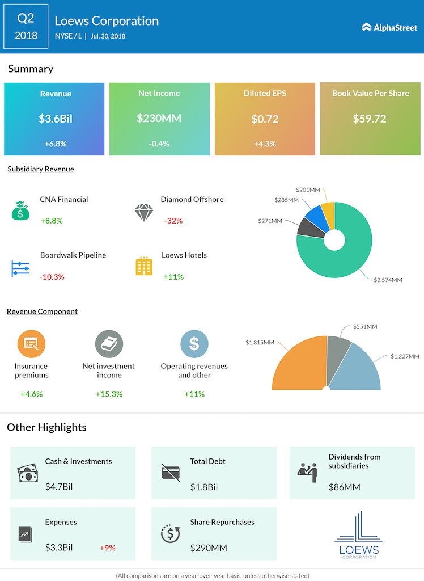Click the $285MM chart label
Image resolution: width=424 pixels, height=581 pixels.
click(x=286, y=200)
